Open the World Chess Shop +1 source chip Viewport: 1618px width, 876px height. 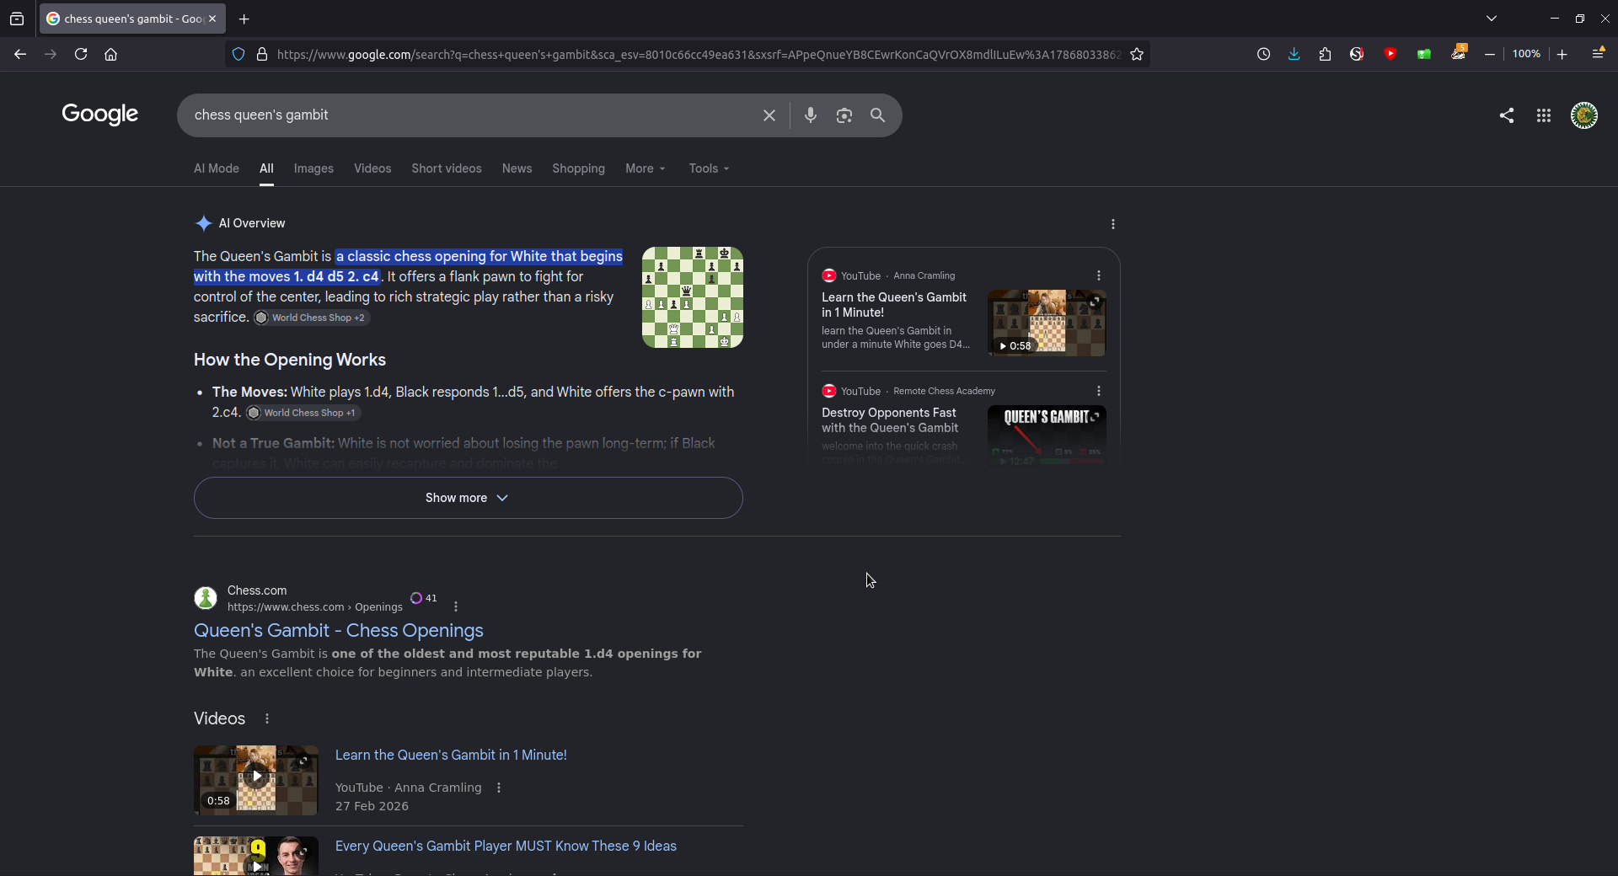pyautogui.click(x=303, y=413)
